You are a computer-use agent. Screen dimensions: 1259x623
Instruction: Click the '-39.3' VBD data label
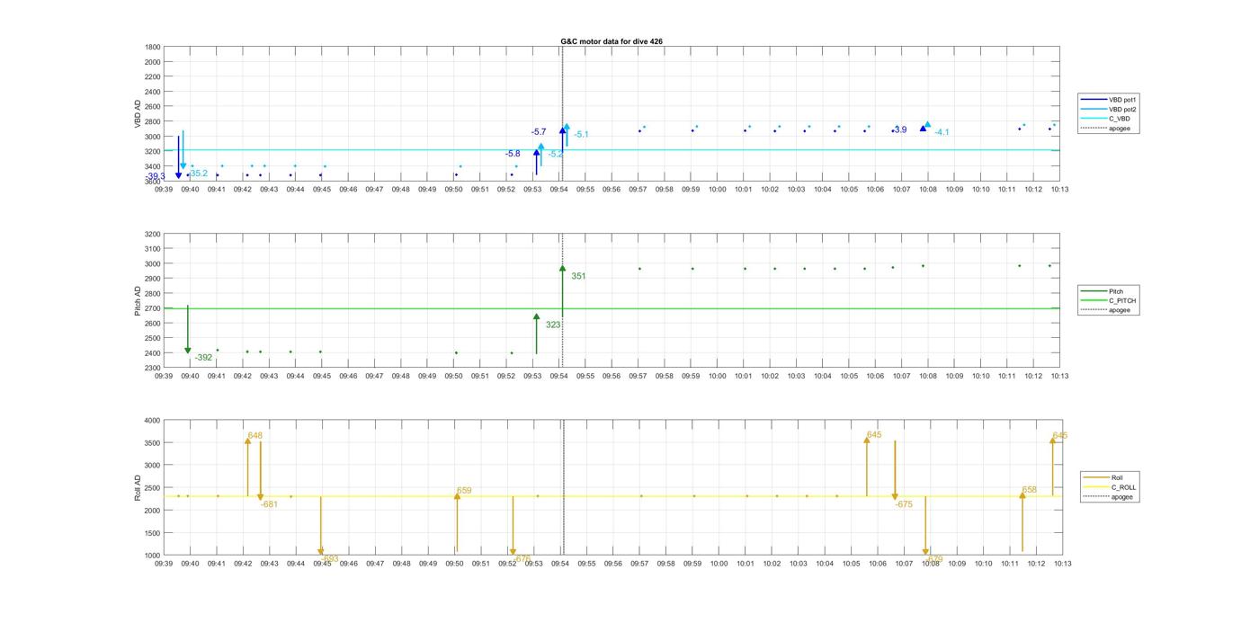[156, 176]
